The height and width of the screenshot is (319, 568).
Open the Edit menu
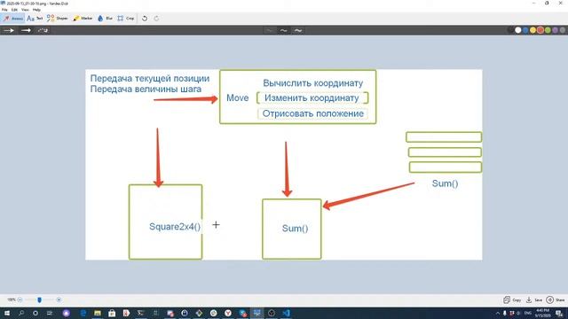pos(14,10)
